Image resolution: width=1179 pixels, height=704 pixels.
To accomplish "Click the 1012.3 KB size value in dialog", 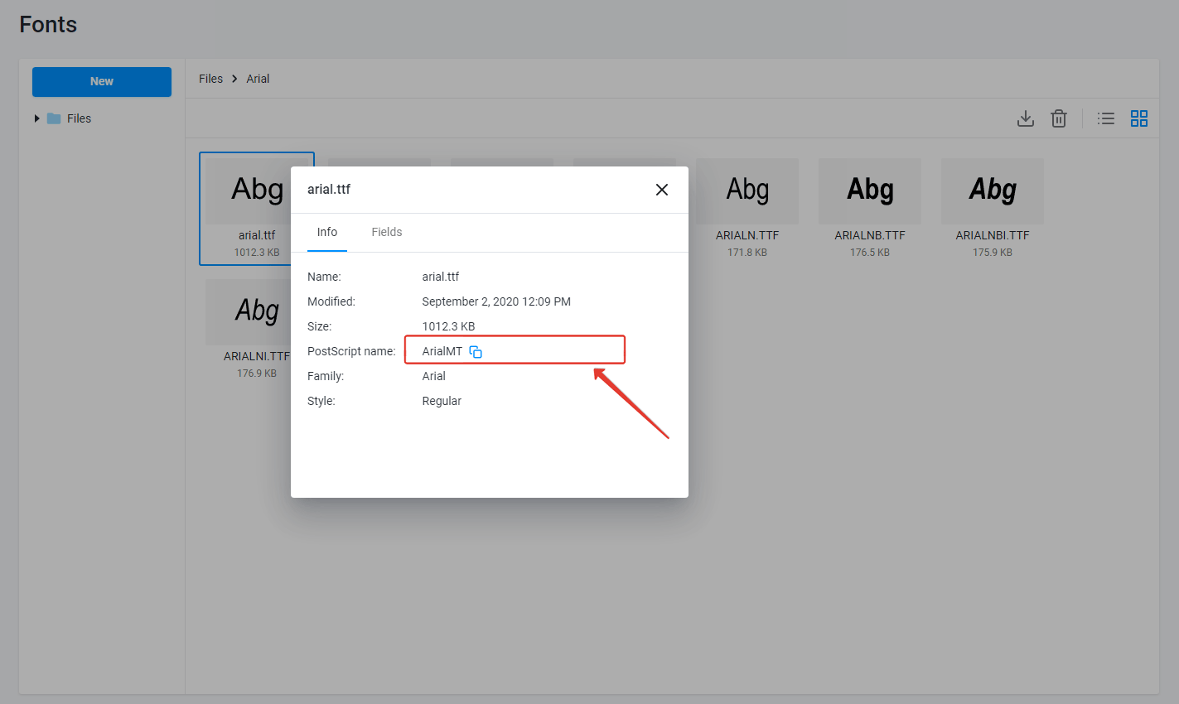I will pyautogui.click(x=448, y=326).
